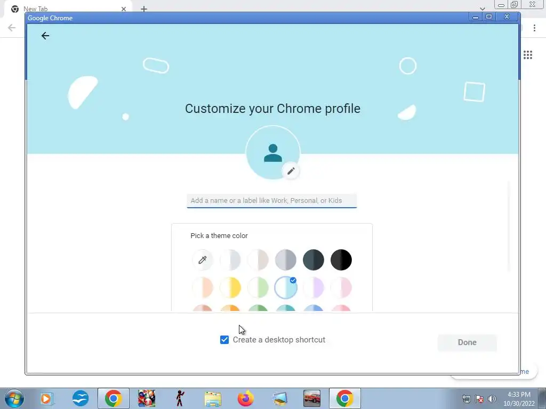
Task: Edit the profile avatar with pencil icon
Action: click(x=291, y=171)
